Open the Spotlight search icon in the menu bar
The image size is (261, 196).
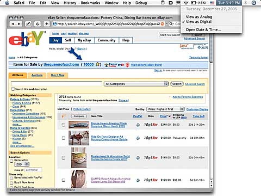[x=254, y=3]
